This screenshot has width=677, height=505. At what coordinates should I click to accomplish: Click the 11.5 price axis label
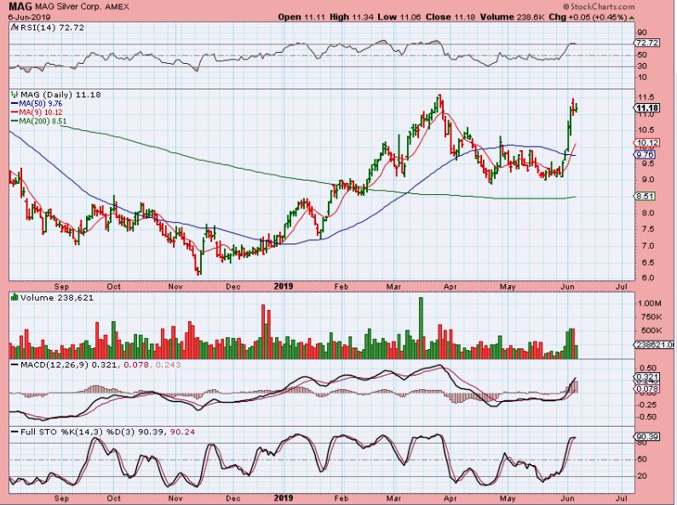(x=645, y=97)
